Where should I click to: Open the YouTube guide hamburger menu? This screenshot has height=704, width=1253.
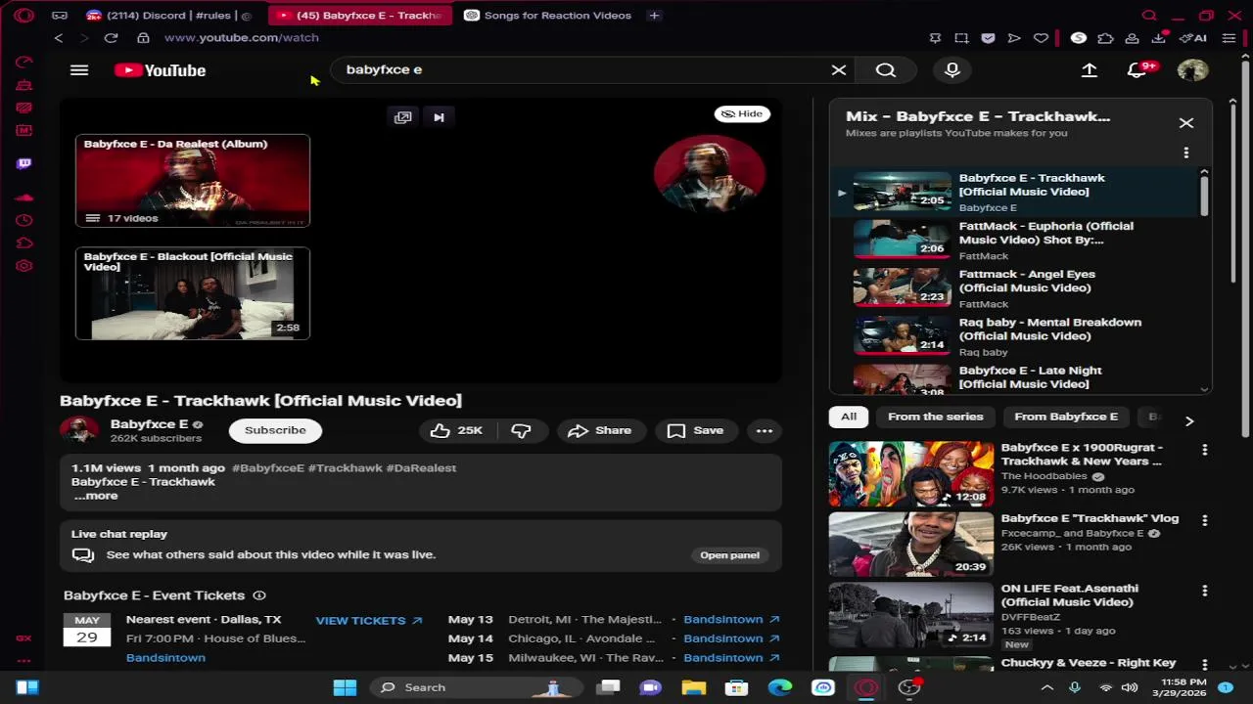[x=79, y=70]
